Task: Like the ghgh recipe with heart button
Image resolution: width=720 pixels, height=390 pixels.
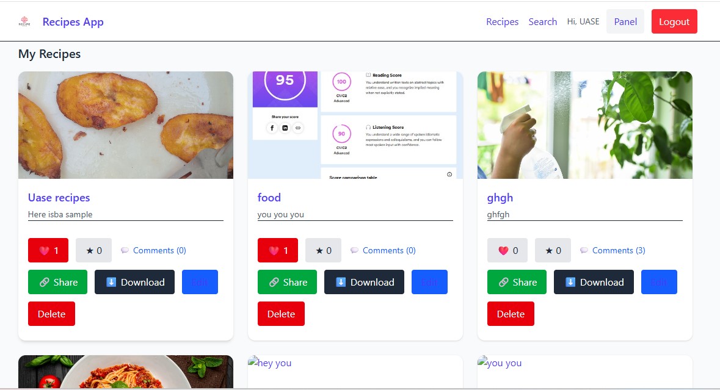Action: 507,250
